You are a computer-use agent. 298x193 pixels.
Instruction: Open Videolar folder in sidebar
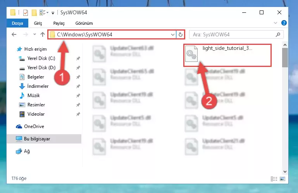point(36,114)
